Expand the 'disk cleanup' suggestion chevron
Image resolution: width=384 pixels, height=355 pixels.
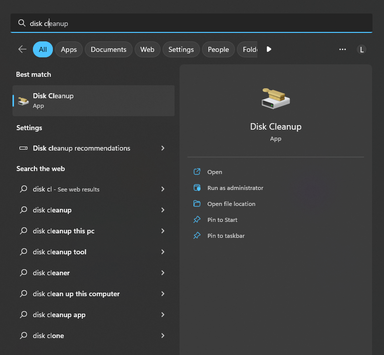point(163,210)
